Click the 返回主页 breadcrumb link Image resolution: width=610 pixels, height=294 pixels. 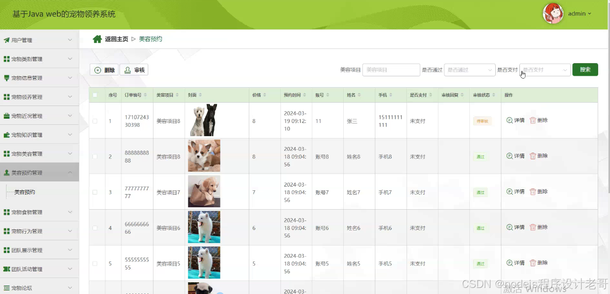117,39
